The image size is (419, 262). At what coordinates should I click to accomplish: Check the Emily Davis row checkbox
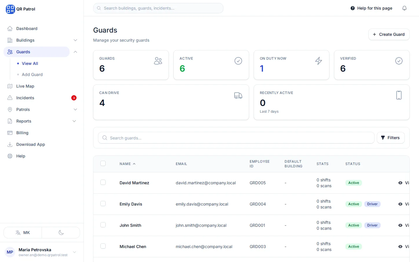pos(103,203)
